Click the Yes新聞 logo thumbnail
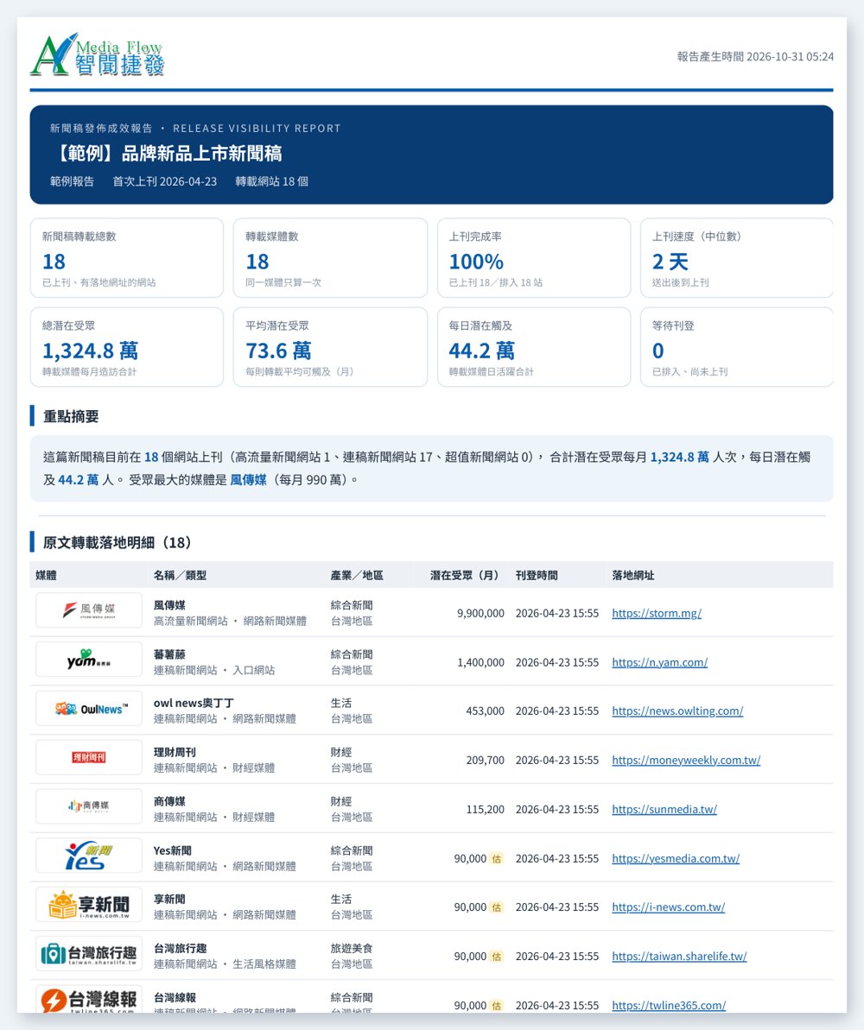The width and height of the screenshot is (864, 1030). (x=89, y=856)
